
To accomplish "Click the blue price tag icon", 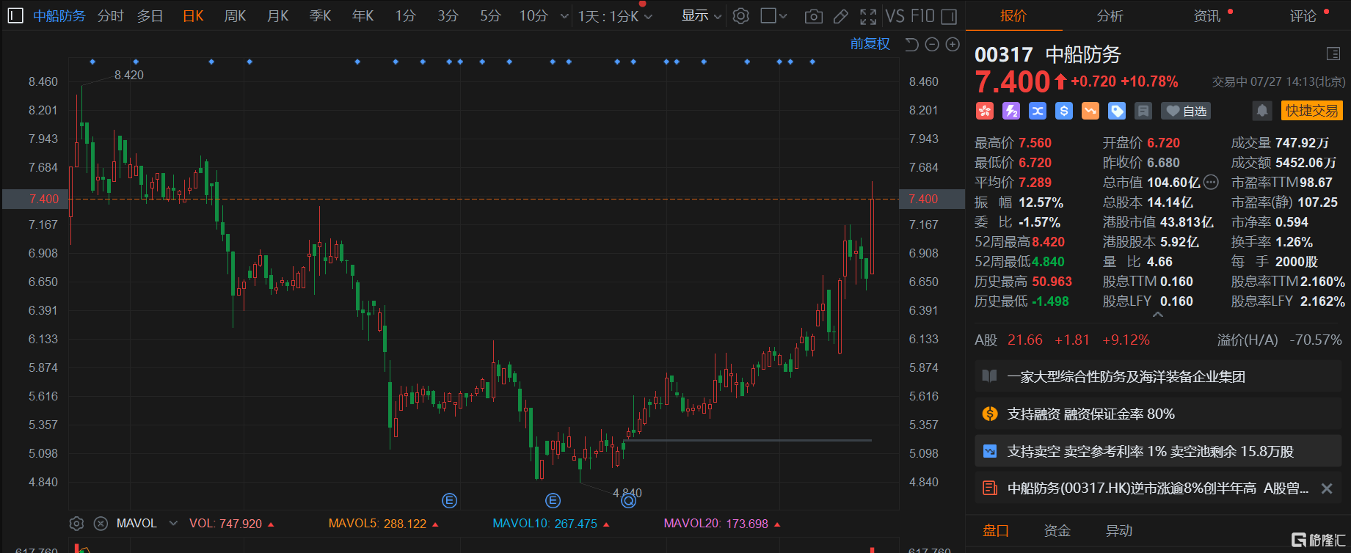I will 1117,111.
